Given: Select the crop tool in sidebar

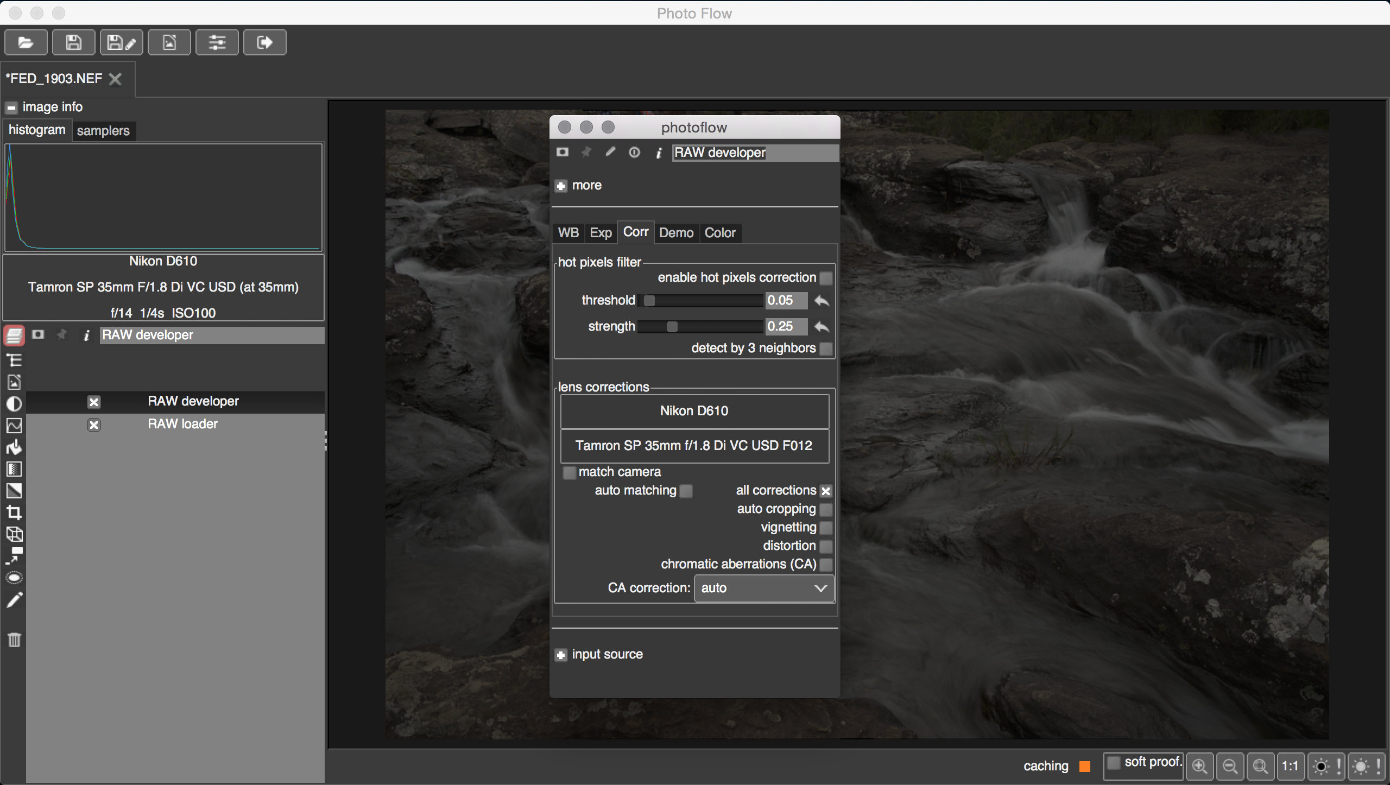Looking at the screenshot, I should 14,512.
